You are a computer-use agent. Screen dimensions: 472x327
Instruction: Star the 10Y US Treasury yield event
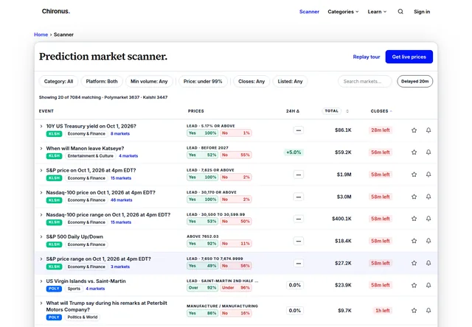[x=414, y=130]
